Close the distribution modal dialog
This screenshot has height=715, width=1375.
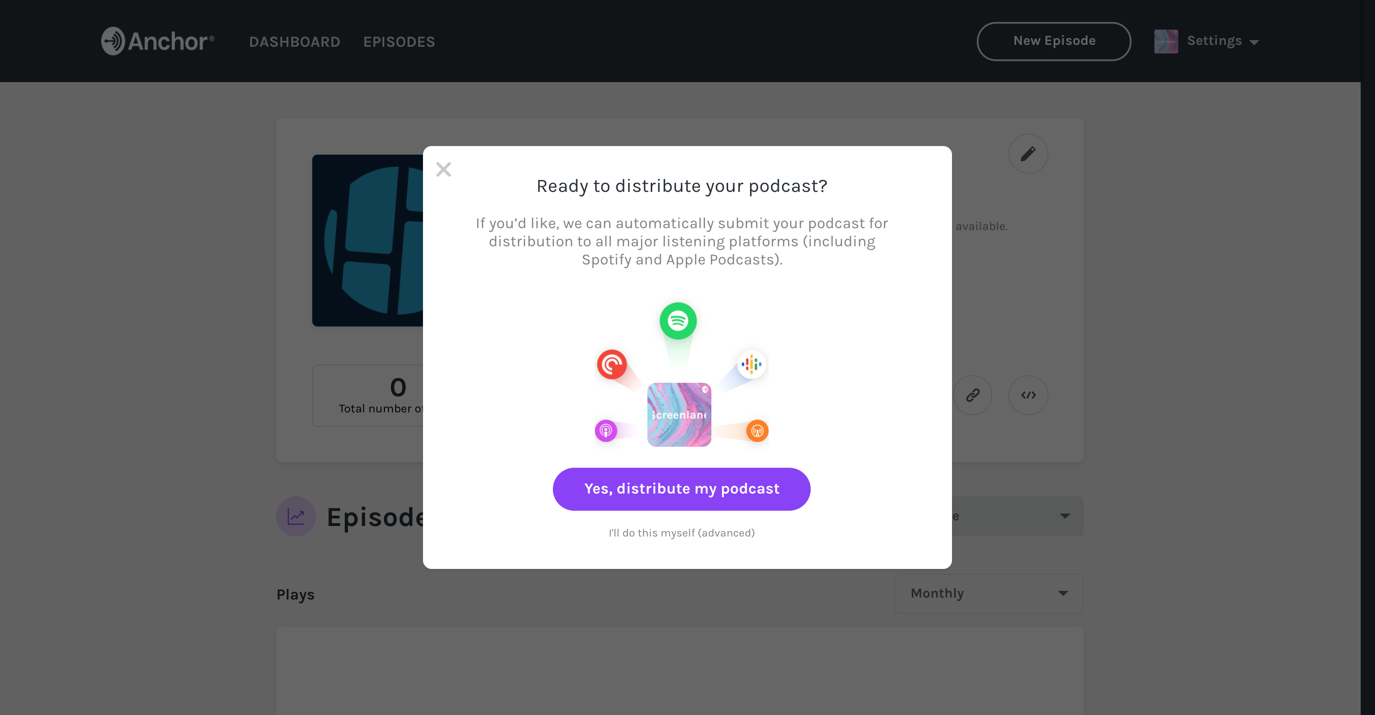(x=444, y=169)
